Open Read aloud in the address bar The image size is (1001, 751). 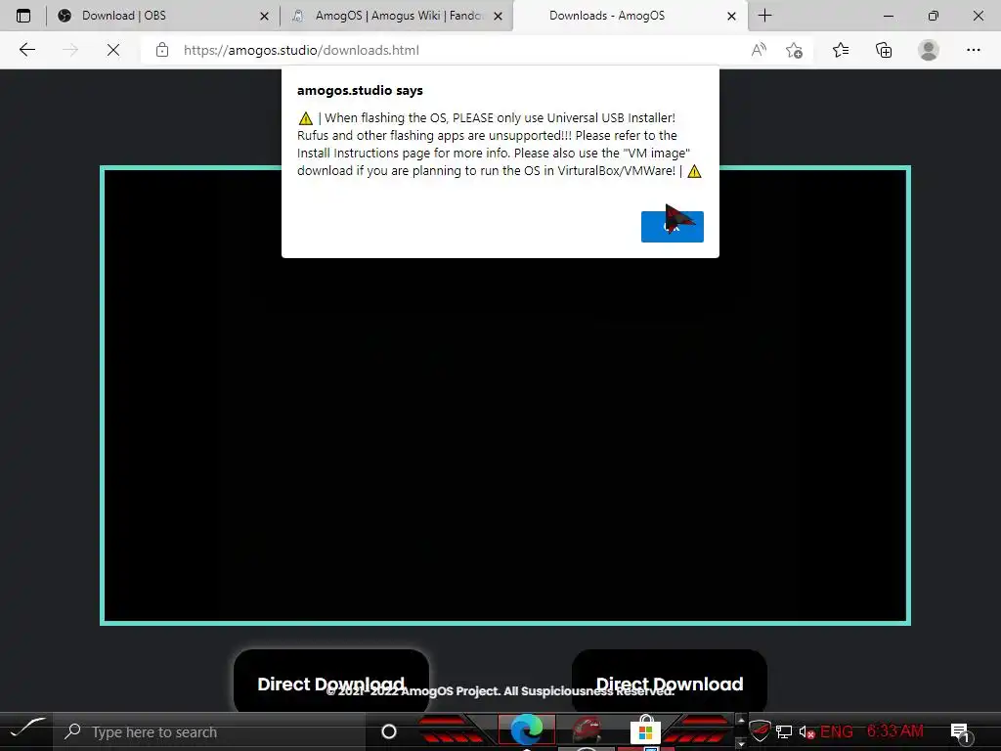(x=759, y=50)
